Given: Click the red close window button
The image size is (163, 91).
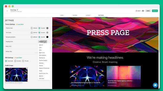Looking at the screenshot, I should point(6,6).
